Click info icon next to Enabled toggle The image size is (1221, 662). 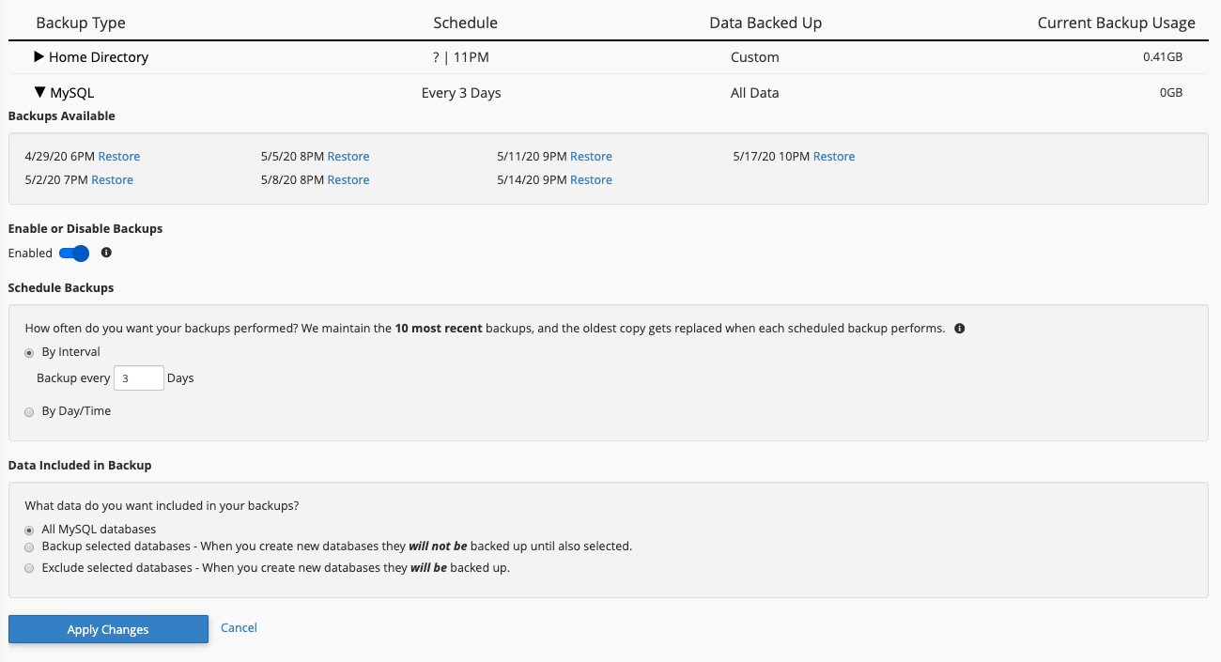click(106, 253)
